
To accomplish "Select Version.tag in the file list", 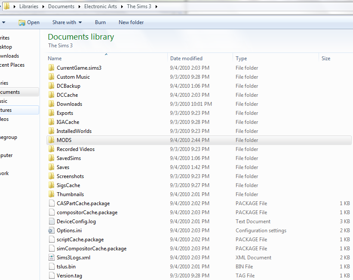I will coord(69,275).
